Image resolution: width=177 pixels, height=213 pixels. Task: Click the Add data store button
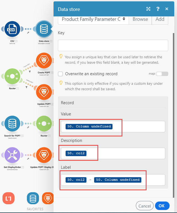pos(160,19)
